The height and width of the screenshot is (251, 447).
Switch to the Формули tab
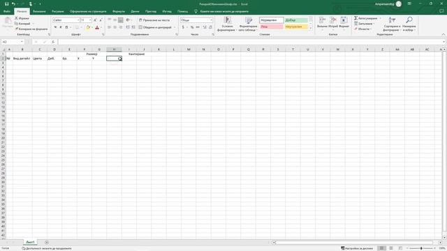coord(119,11)
